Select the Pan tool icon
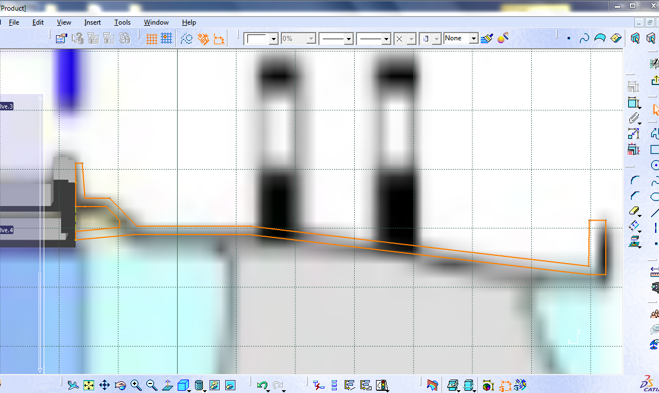The width and height of the screenshot is (659, 393). click(104, 385)
